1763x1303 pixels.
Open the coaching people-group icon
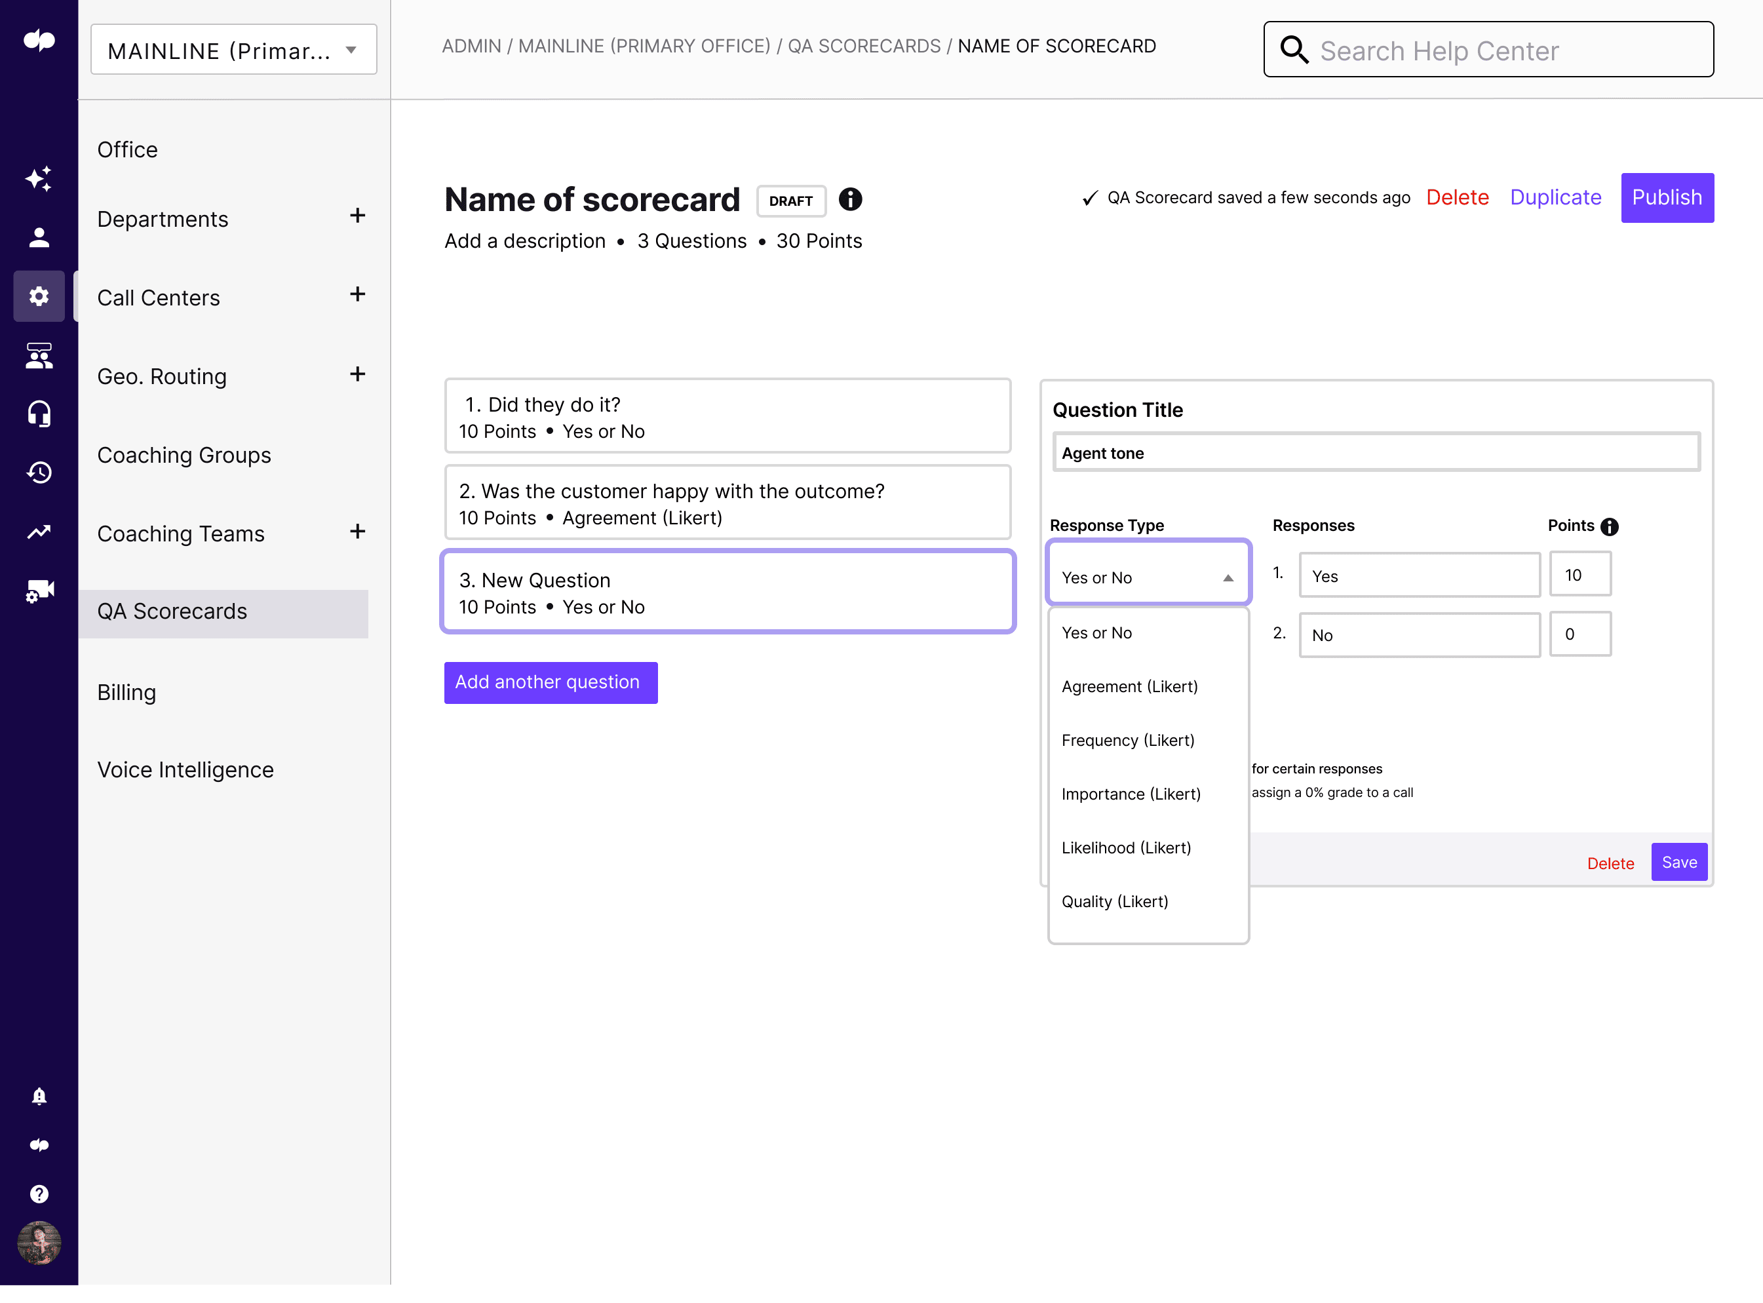pyautogui.click(x=39, y=355)
